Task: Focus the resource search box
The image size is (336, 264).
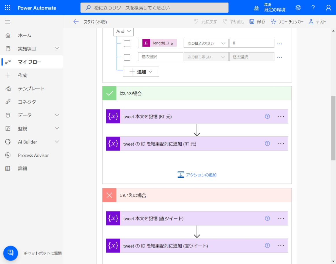Action: 154,8
